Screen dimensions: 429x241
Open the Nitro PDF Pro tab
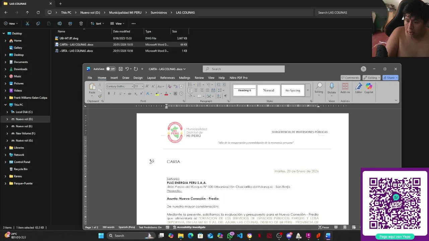tap(238, 78)
